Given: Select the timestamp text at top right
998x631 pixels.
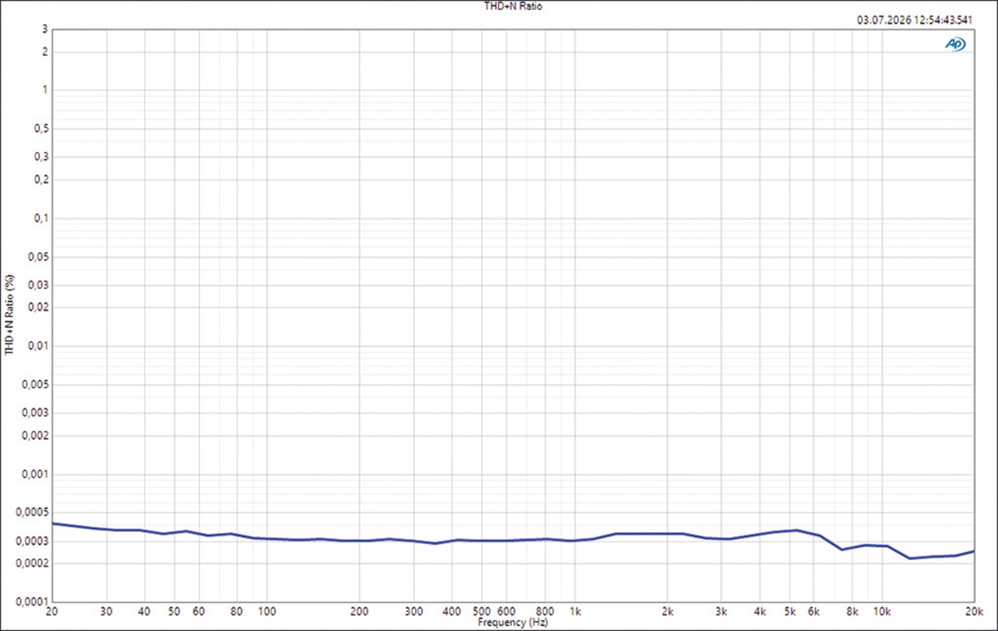Looking at the screenshot, I should (914, 20).
